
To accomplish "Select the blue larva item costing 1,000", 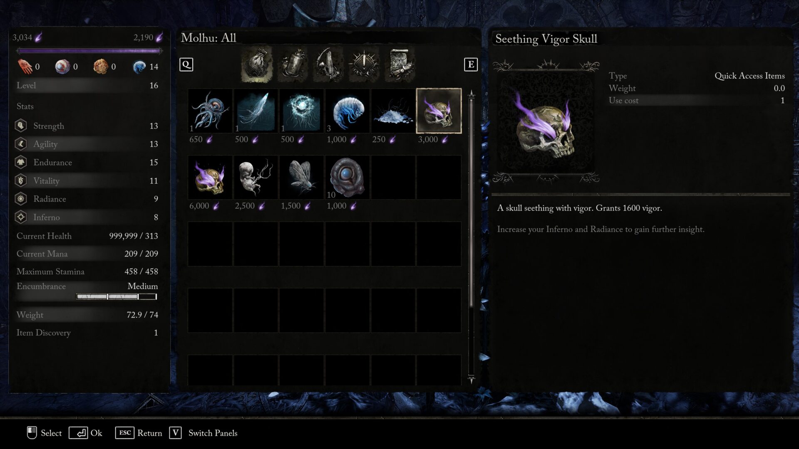I will point(347,111).
